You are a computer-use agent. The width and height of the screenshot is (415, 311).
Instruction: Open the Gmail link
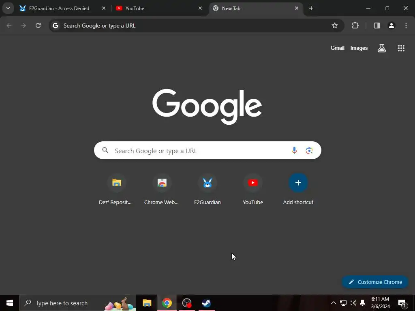point(338,48)
